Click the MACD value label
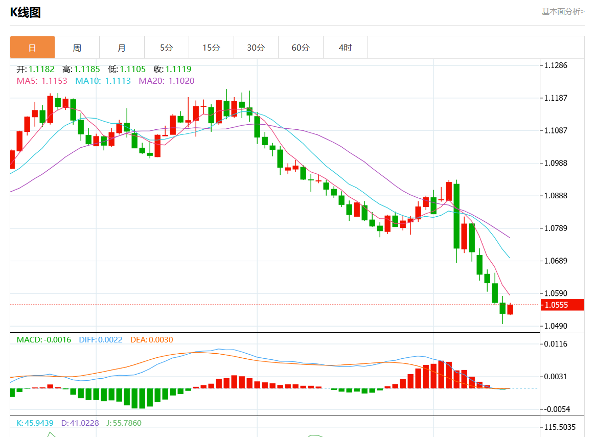 coord(44,339)
